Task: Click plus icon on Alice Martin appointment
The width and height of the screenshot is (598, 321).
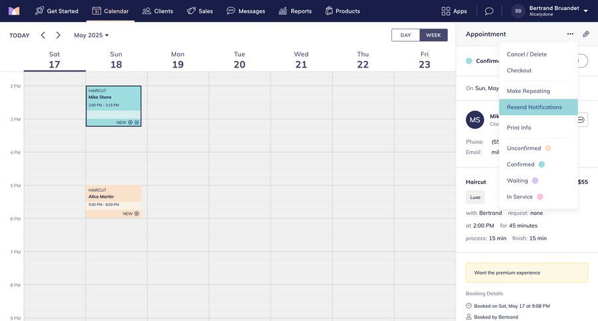Action: (x=136, y=214)
